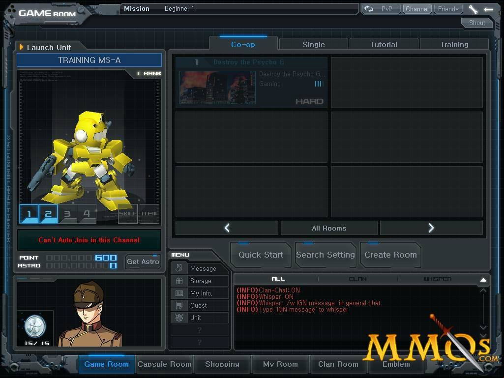The width and height of the screenshot is (504, 378).
Task: Click the chat scrollbar down arrow
Action: tap(483, 327)
